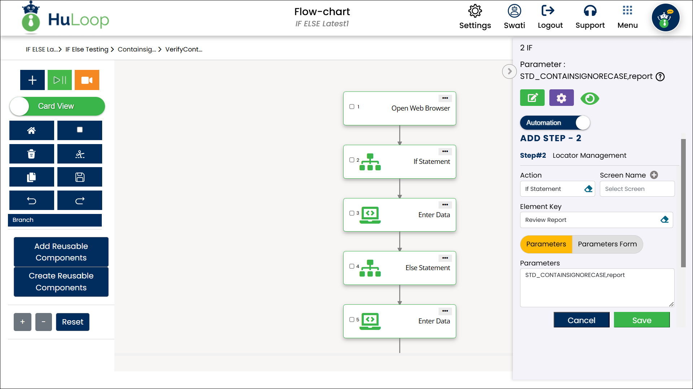Click the green edit pencil icon

(532, 98)
